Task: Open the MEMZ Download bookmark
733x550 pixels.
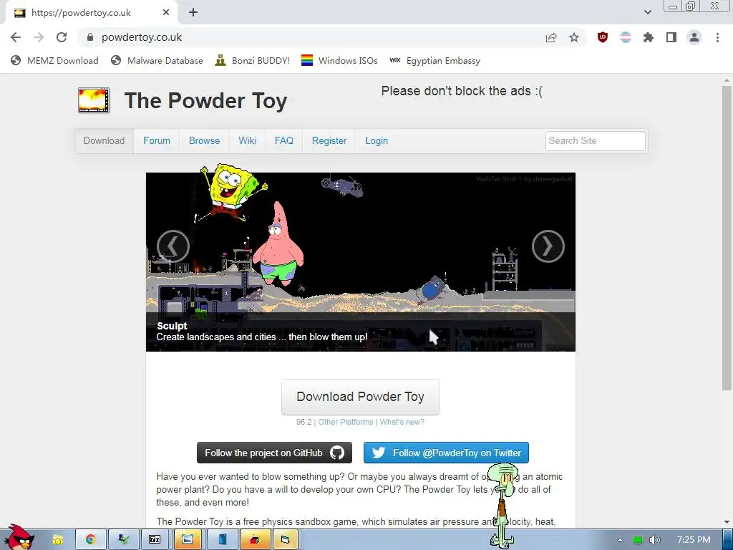Action: 54,60
